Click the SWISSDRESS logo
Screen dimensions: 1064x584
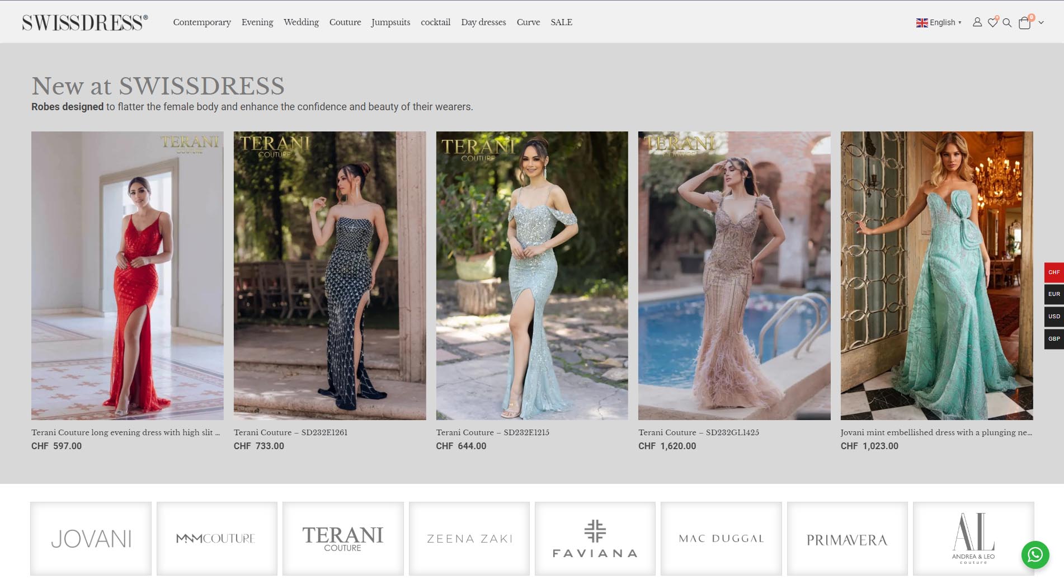point(85,22)
